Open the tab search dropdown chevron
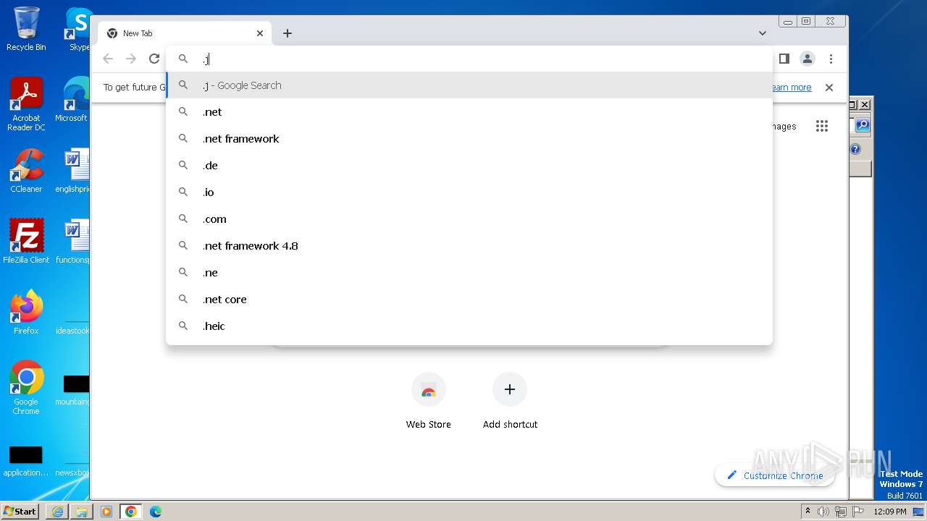Viewport: 927px width, 521px height. tap(763, 33)
